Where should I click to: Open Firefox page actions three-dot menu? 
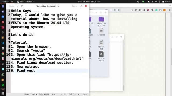point(112,10)
